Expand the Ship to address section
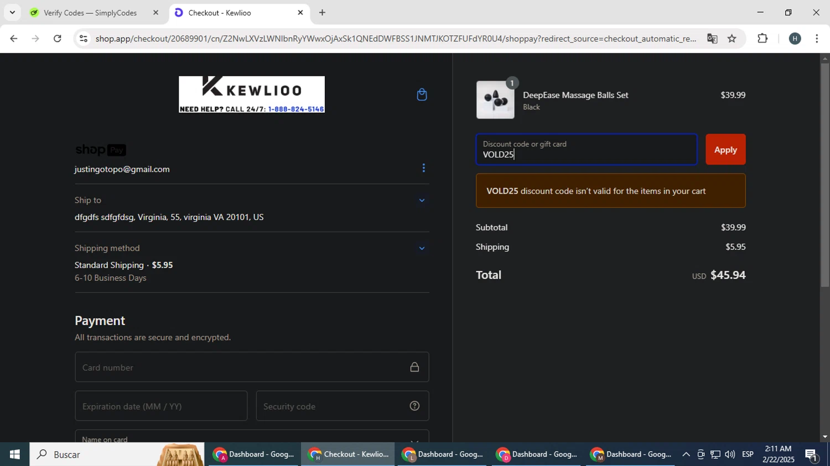Screen dimensions: 830x466 point(422,200)
